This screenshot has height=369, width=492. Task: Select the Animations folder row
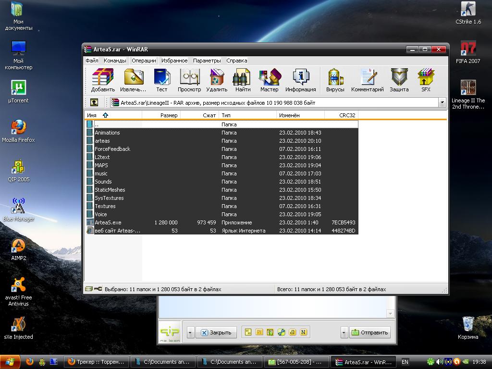pos(222,133)
